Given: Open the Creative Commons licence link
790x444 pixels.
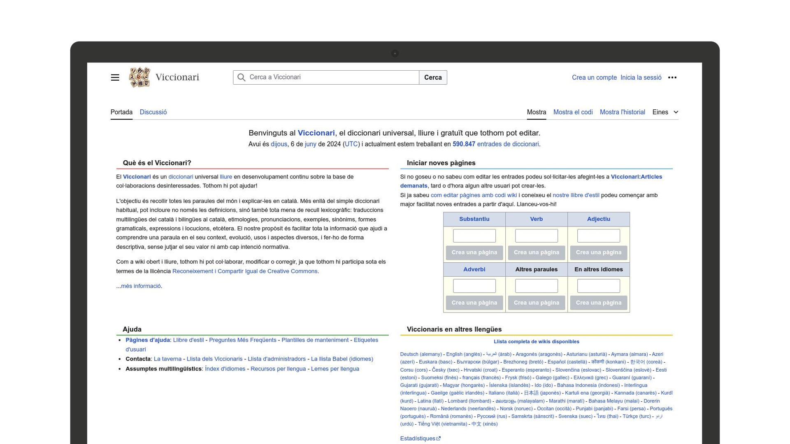Looking at the screenshot, I should [245, 271].
